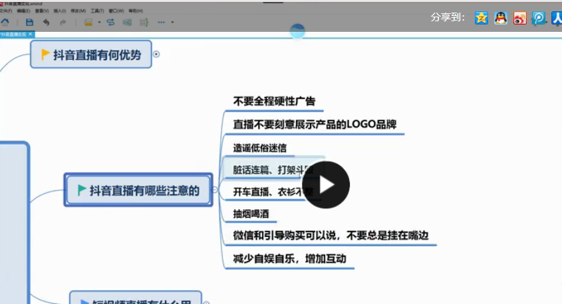562x304 pixels.
Task: Share to Renren icon
Action: tap(557, 17)
